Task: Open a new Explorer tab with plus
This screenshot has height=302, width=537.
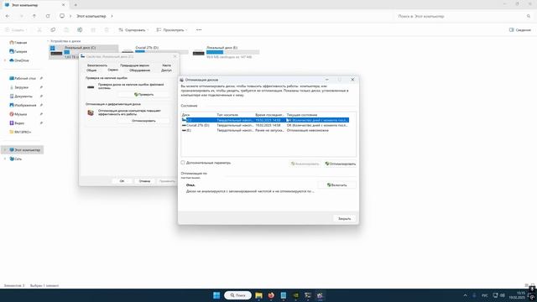Action: pos(76,5)
